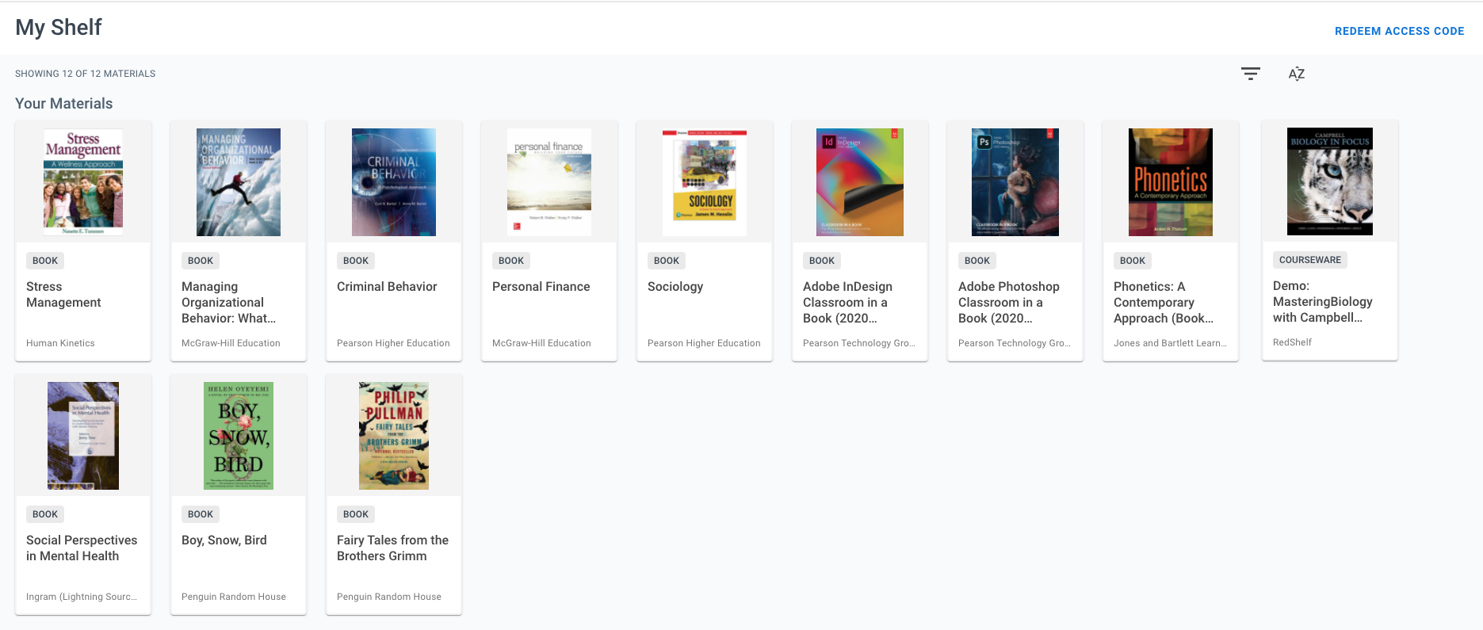Open the filter materials icon
The width and height of the screenshot is (1483, 630).
(1250, 74)
